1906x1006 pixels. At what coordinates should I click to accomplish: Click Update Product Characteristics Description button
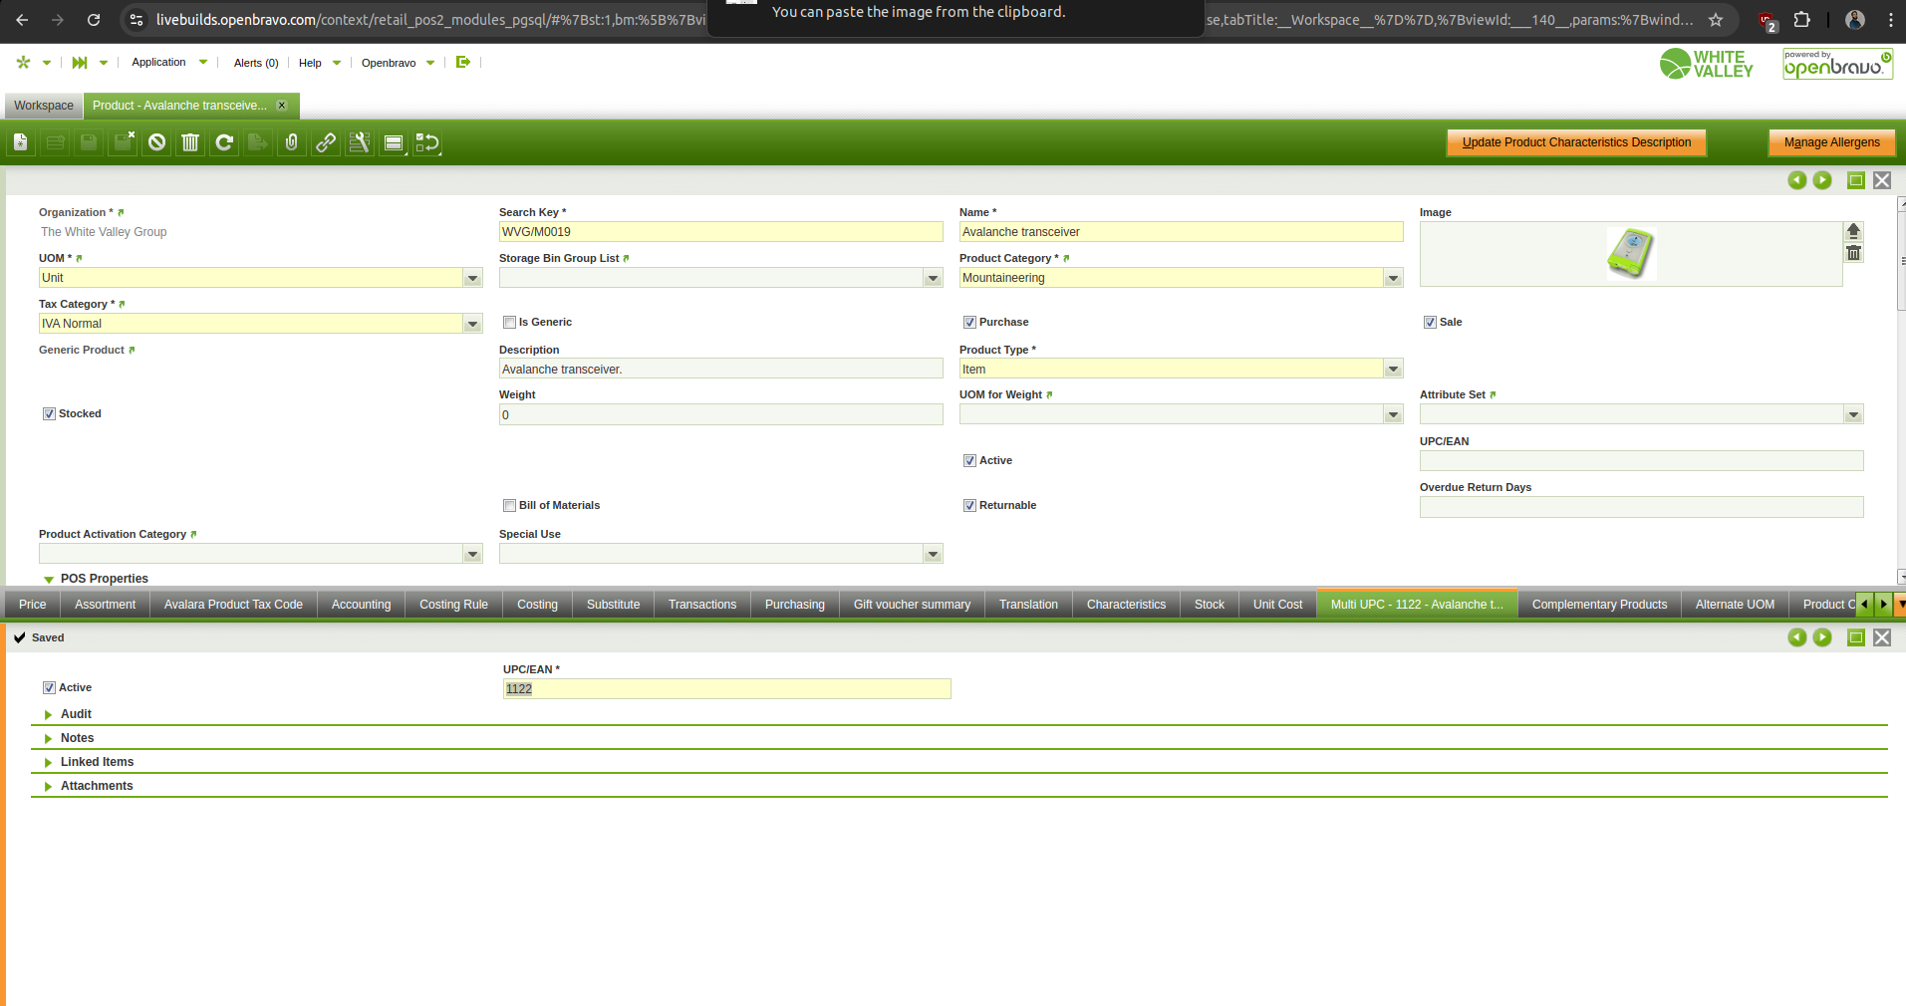pos(1575,143)
